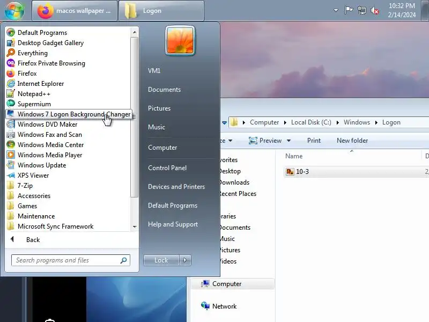Viewport: 429px width, 322px height.
Task: Open Devices and Printers
Action: tap(176, 186)
